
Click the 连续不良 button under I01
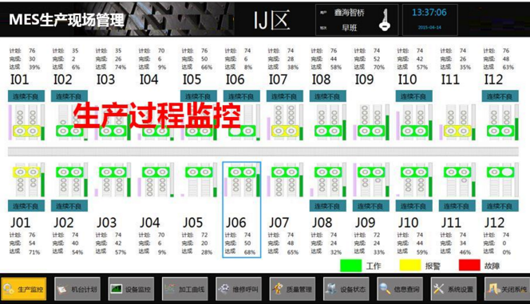(x=26, y=96)
